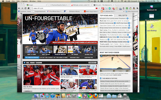Click the Wi-Fi status icon
Viewport: 161px width, 100px height.
[122, 1]
